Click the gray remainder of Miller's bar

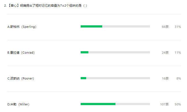(x=133, y=104)
